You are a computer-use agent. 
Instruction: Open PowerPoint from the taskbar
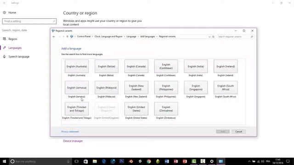click(185, 161)
